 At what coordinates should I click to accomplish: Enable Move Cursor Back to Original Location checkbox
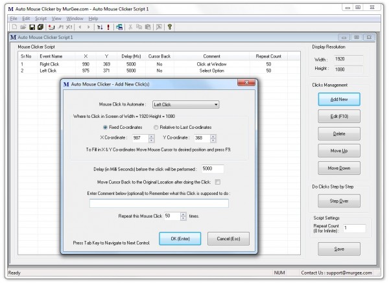[x=217, y=182]
